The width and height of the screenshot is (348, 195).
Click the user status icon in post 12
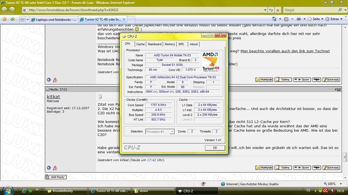49,168
